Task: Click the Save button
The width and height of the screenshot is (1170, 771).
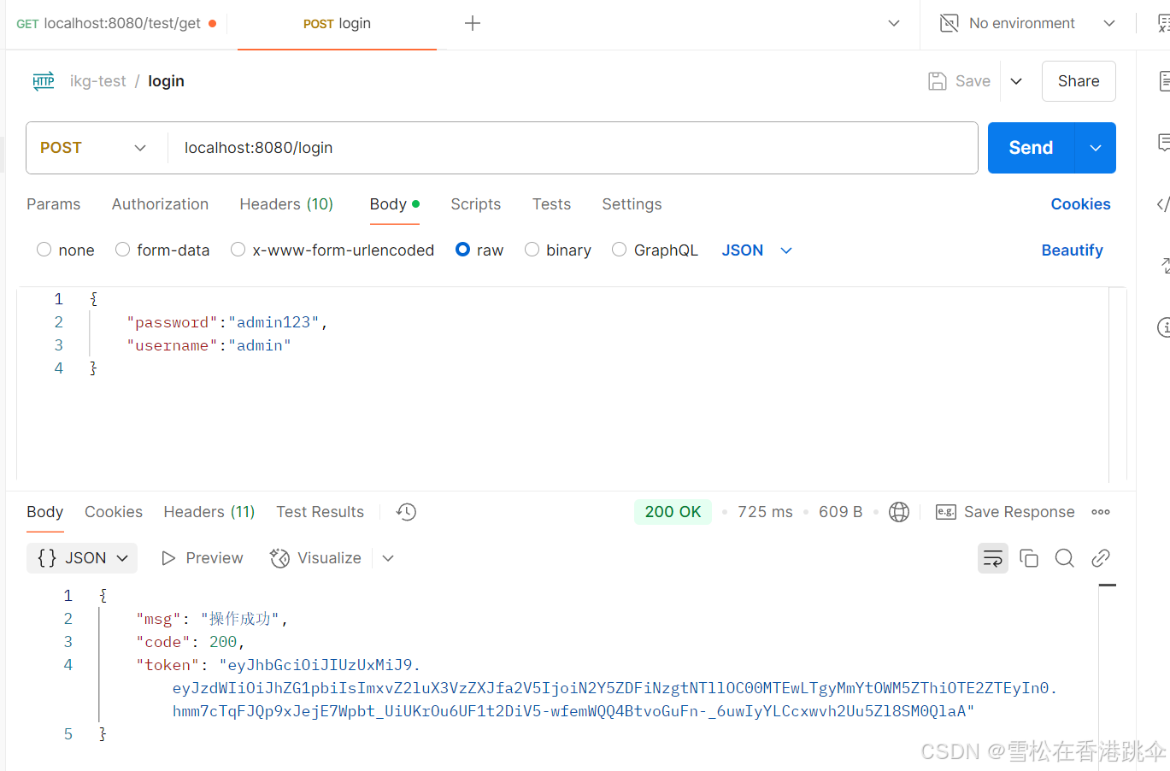Action: tap(959, 81)
